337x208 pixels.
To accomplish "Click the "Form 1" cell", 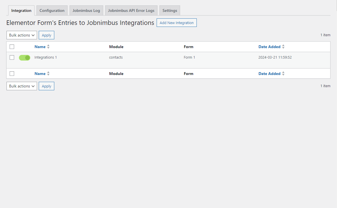I will click(x=189, y=57).
